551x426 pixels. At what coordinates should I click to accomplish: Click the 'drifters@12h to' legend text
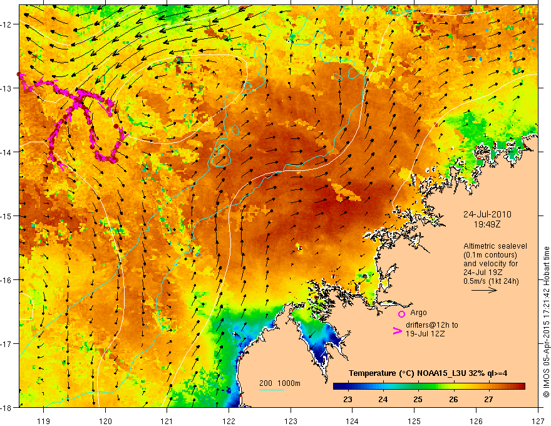tap(432, 325)
